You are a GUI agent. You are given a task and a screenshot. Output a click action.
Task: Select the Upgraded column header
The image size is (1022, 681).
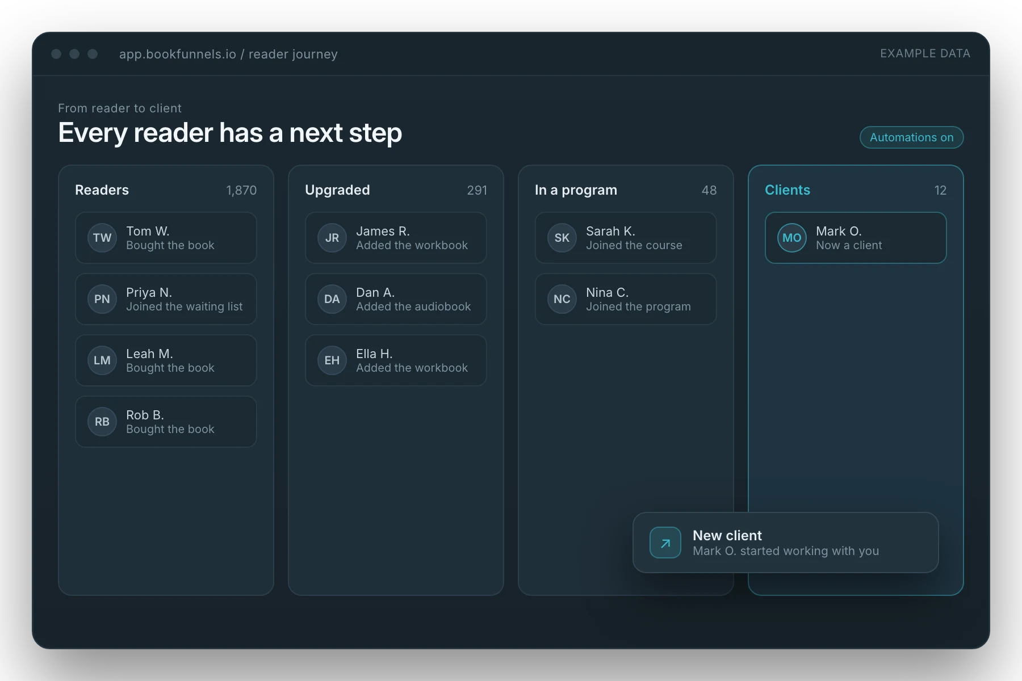point(337,190)
